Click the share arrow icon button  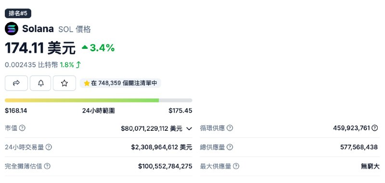click(16, 83)
